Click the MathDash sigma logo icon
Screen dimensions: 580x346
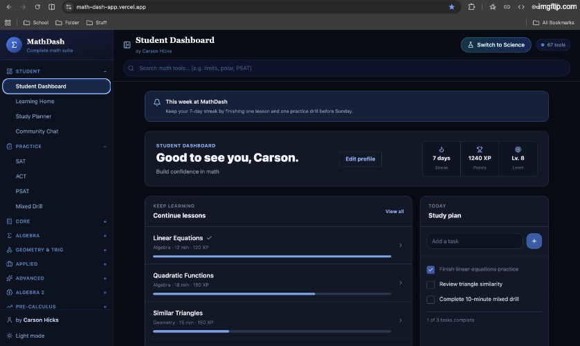click(14, 45)
